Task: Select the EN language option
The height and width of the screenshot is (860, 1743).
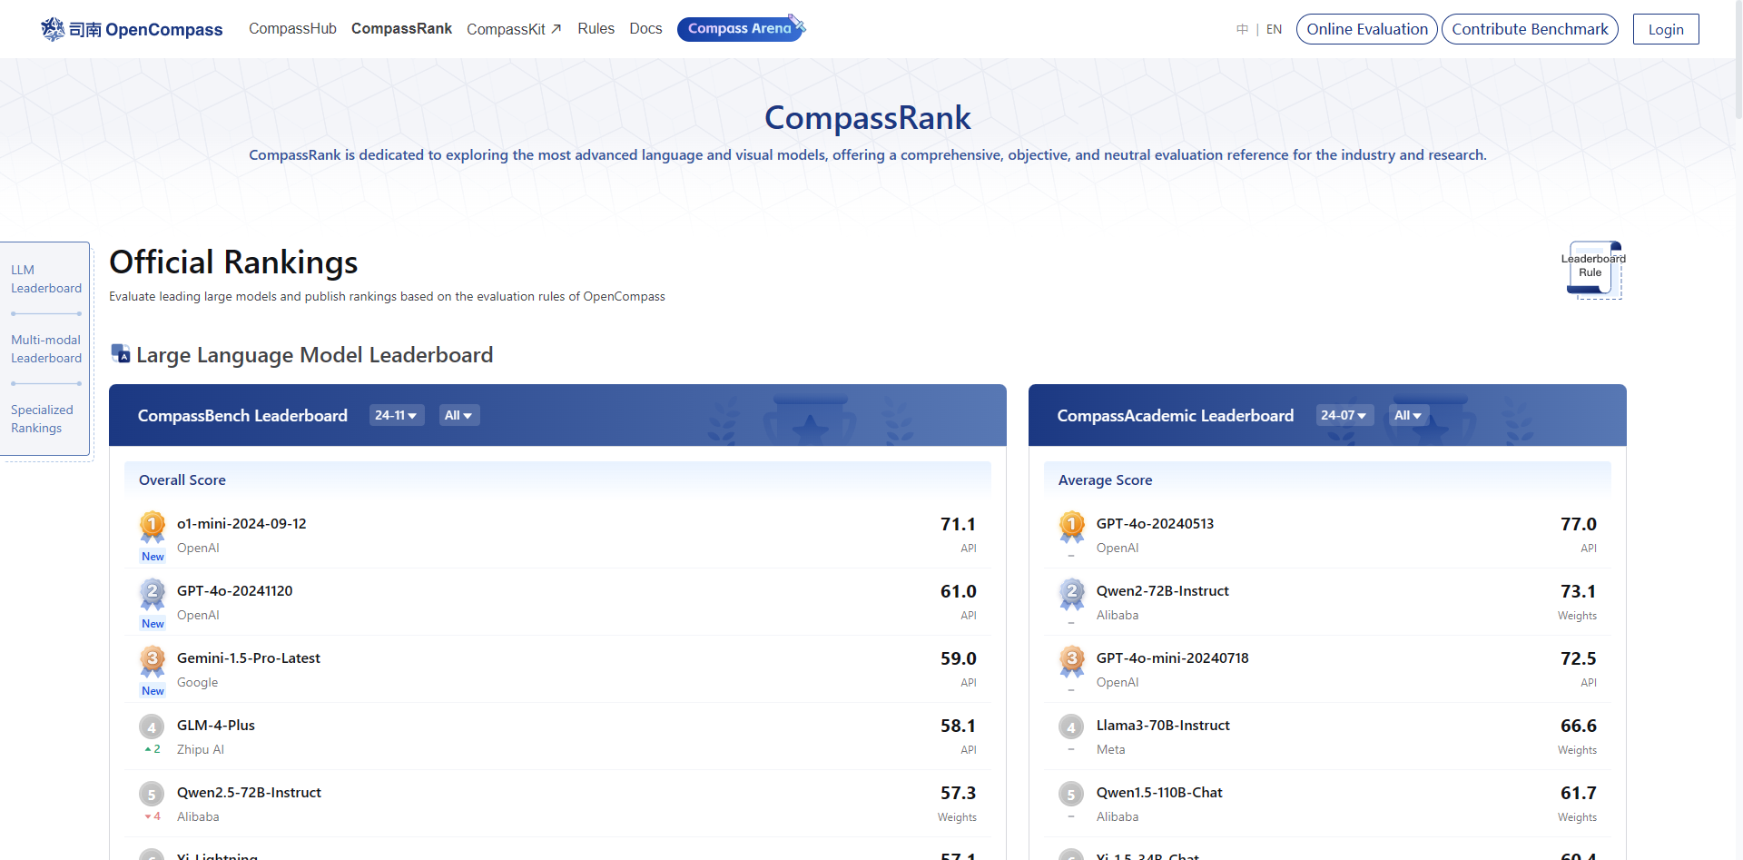Action: point(1274,29)
